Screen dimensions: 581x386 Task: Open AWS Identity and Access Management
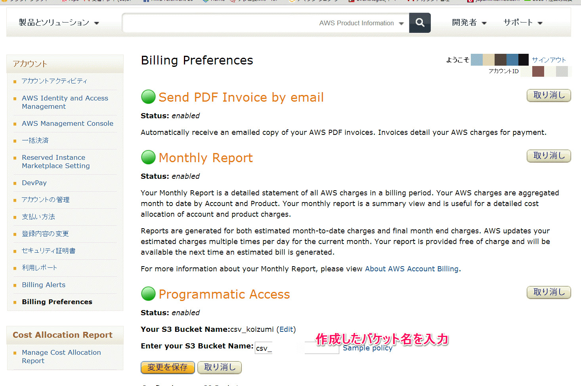pos(65,102)
